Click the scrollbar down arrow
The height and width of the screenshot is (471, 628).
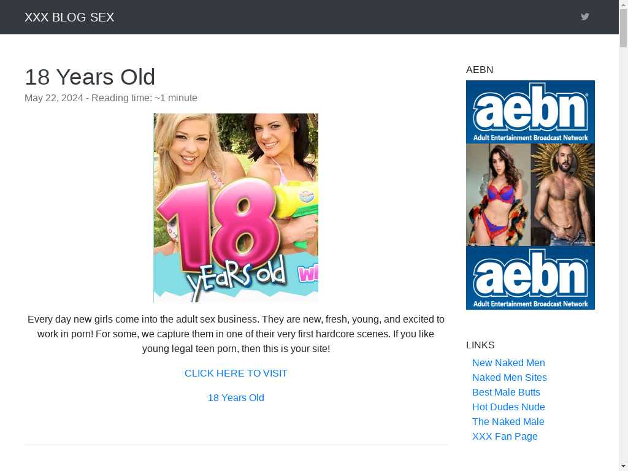[624, 467]
